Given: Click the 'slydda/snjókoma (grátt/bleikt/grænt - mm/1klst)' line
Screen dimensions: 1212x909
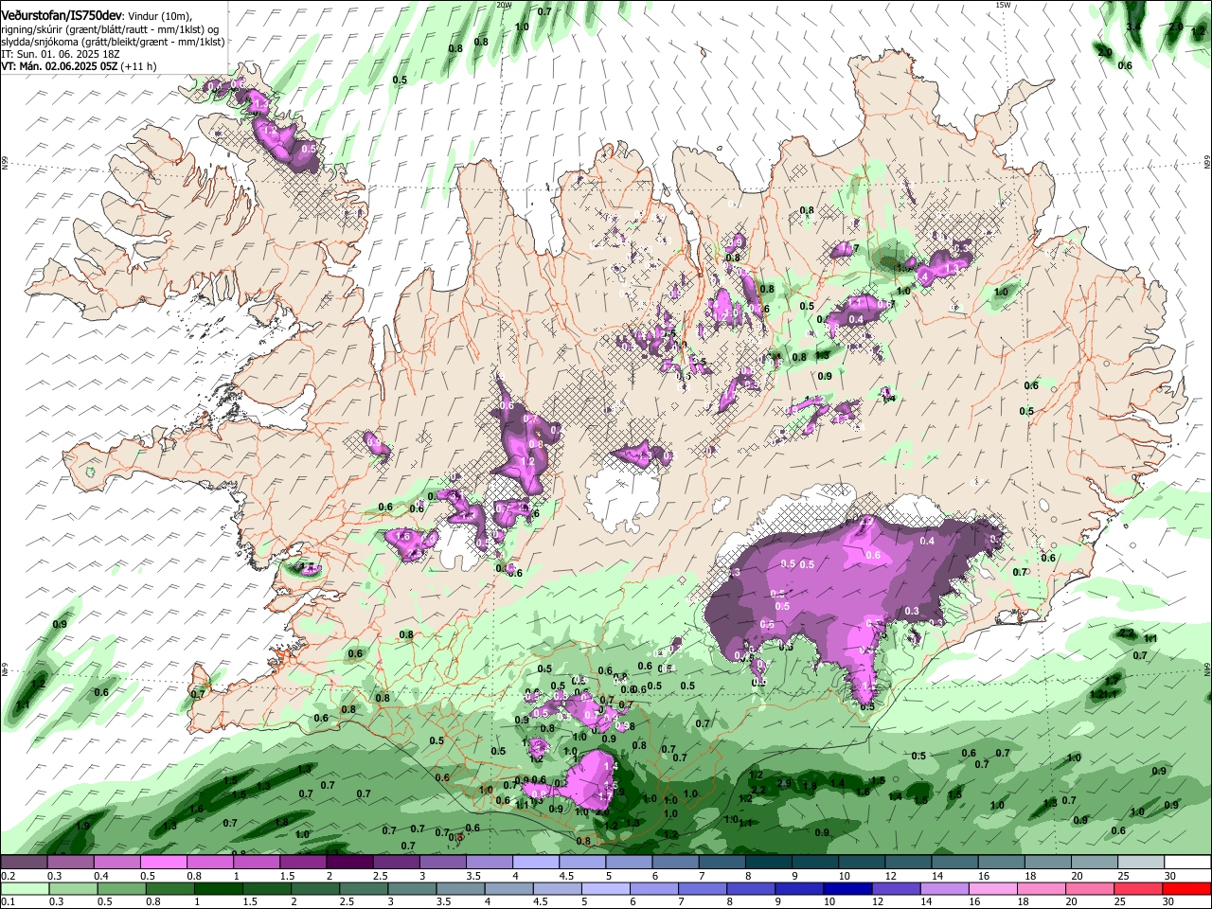Looking at the screenshot, I should click(113, 42).
